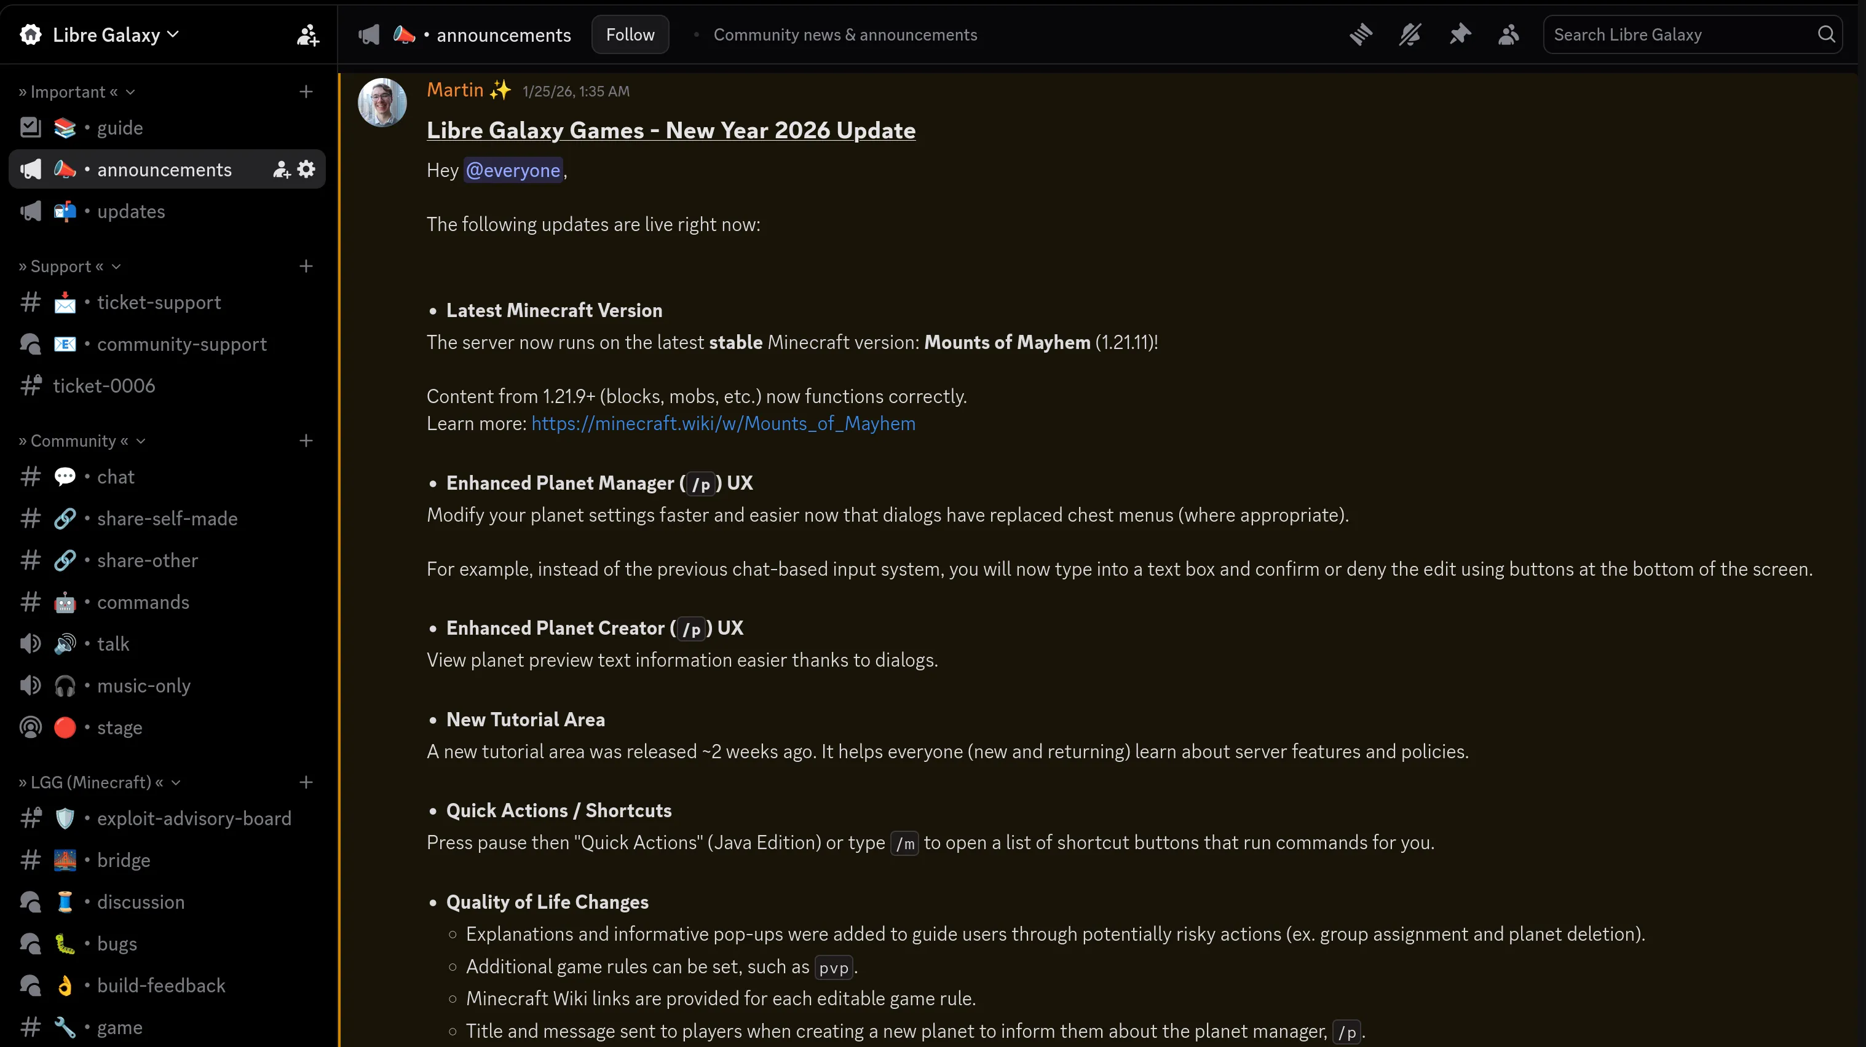Click the search magnifier icon
Image resolution: width=1866 pixels, height=1047 pixels.
[x=1826, y=34]
